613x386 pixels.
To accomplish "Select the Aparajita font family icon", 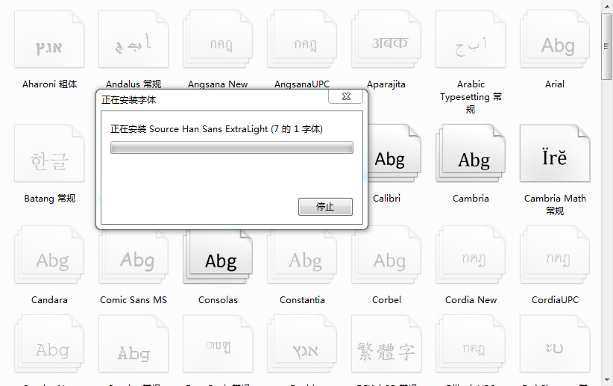I will pyautogui.click(x=386, y=39).
